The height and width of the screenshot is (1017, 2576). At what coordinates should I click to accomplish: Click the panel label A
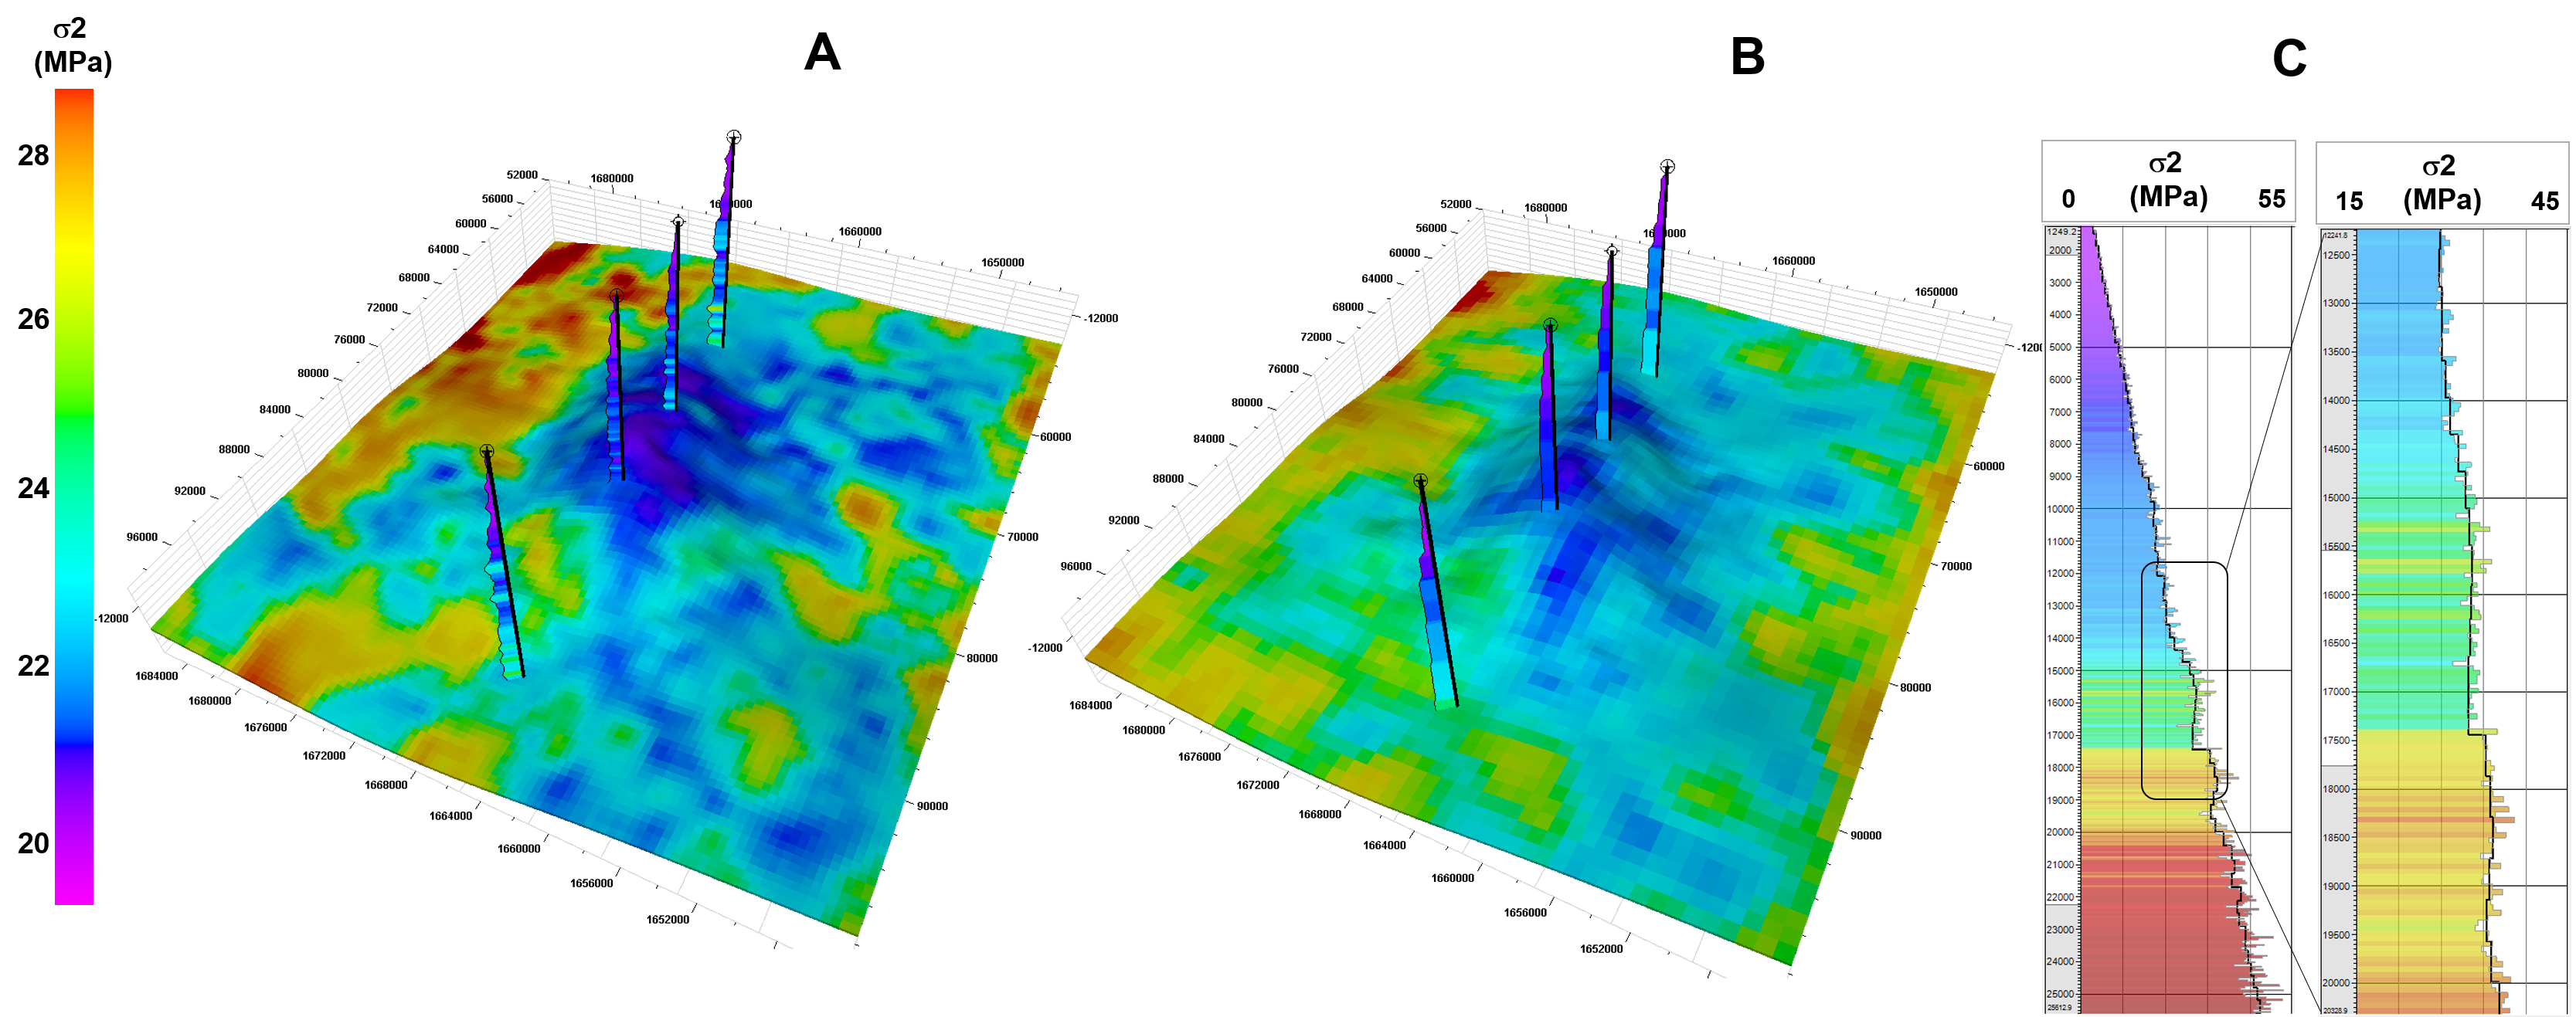[x=822, y=52]
